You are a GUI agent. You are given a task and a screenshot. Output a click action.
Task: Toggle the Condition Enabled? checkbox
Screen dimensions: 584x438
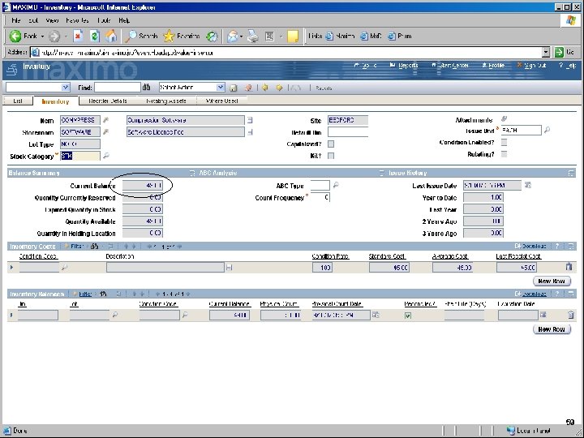pyautogui.click(x=504, y=142)
